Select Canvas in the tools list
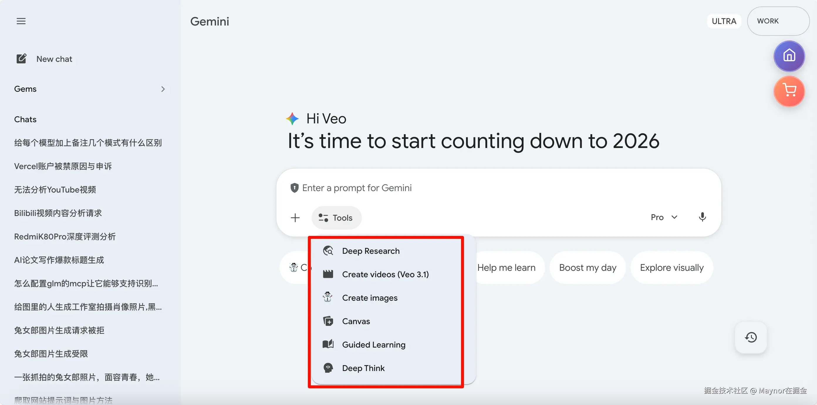 pyautogui.click(x=356, y=321)
